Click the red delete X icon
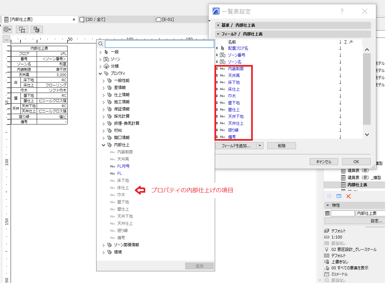386x283 pixels. 348,196
